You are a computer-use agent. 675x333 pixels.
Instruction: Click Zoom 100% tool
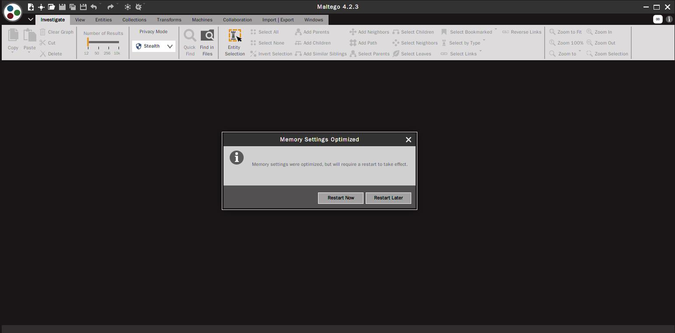coord(566,43)
